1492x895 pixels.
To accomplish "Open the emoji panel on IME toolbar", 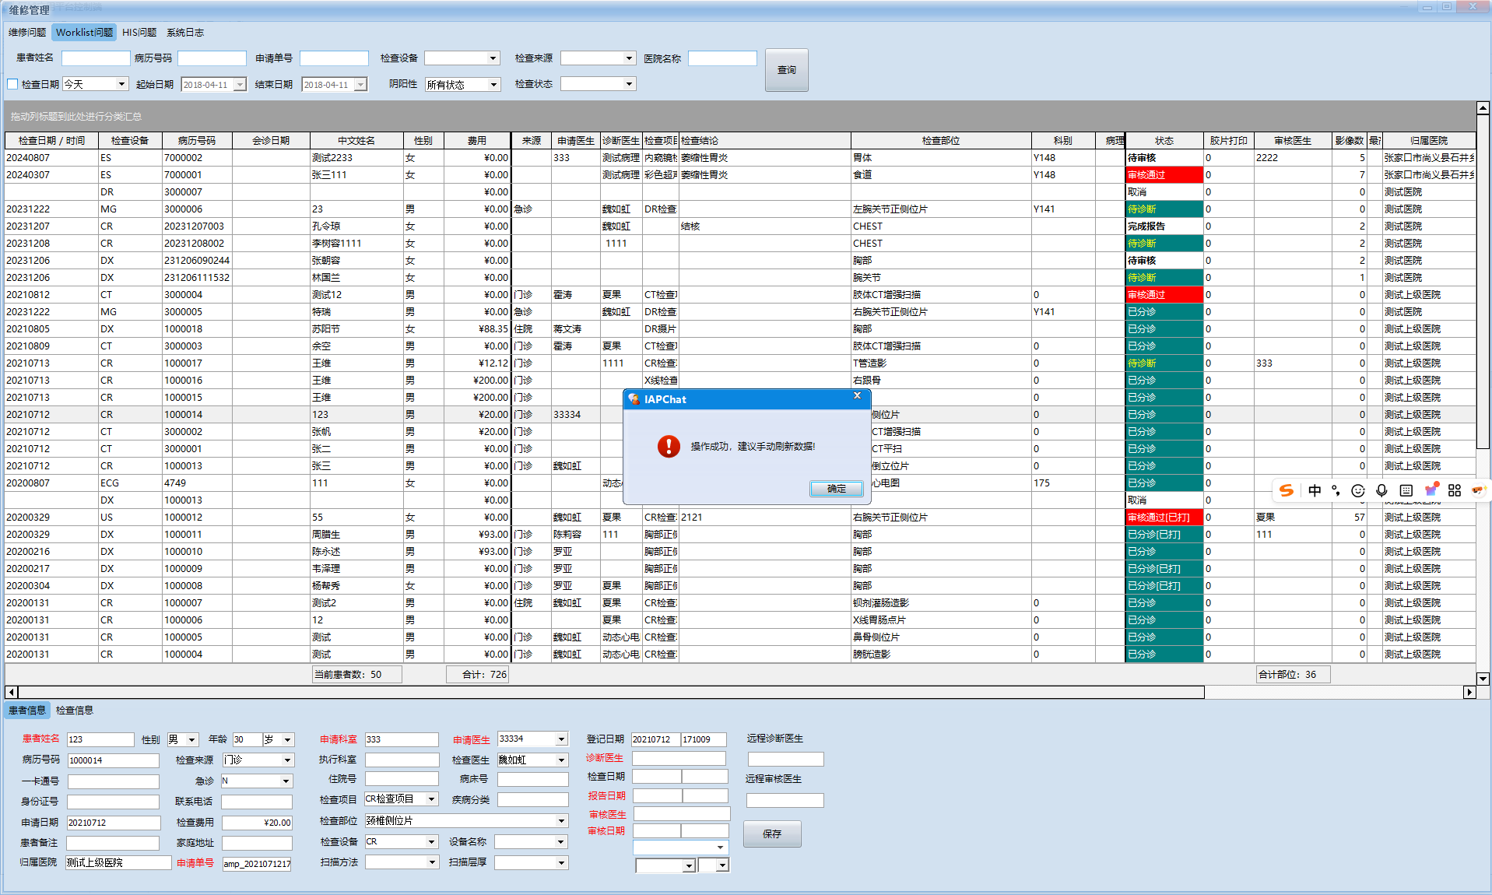I will 1358,490.
